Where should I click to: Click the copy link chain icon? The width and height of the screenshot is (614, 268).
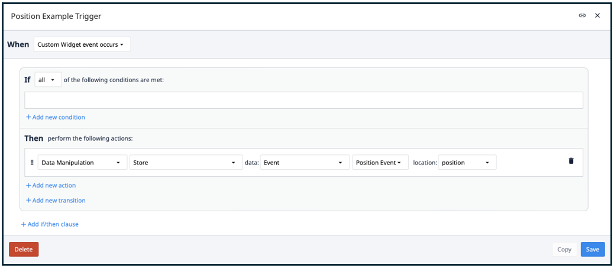pos(582,16)
